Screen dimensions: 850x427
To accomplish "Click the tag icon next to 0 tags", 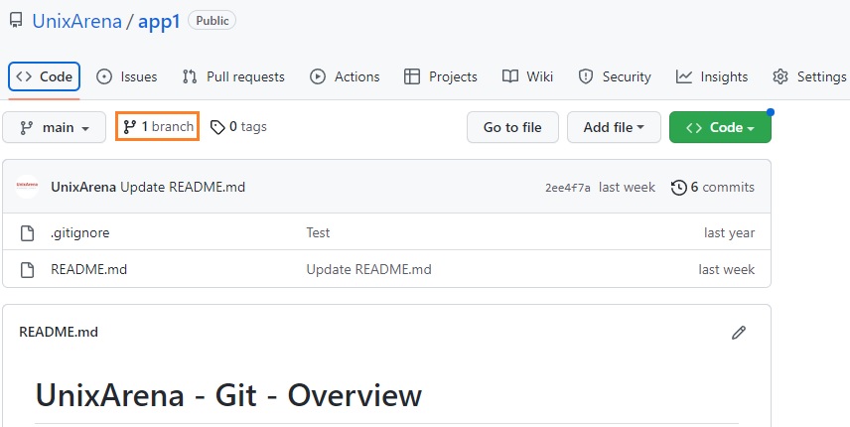I will point(217,127).
